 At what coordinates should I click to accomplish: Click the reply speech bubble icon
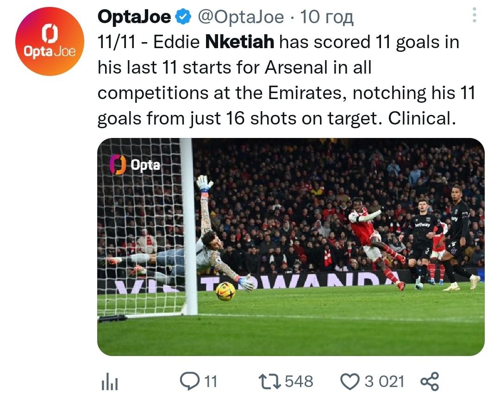click(189, 381)
